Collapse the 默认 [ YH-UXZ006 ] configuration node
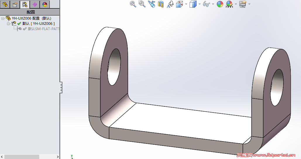Viewport: 301px width, 159px height. click(x=8, y=24)
